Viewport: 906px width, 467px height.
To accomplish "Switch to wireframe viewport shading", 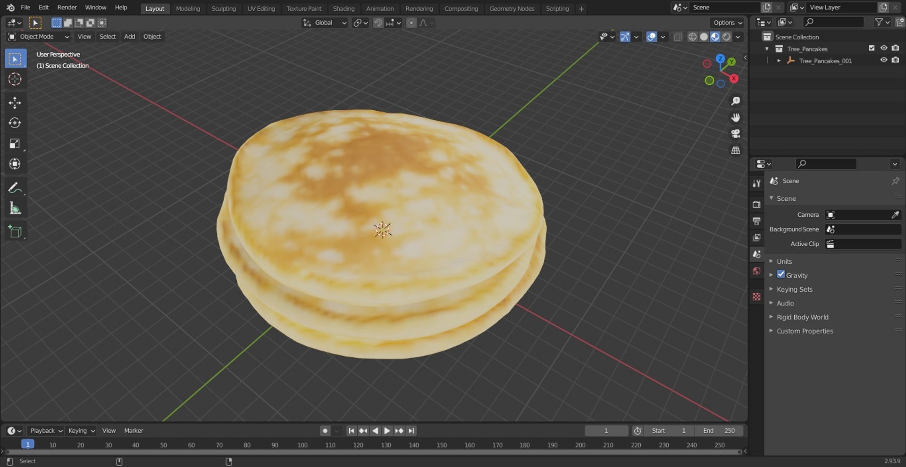I will point(692,37).
